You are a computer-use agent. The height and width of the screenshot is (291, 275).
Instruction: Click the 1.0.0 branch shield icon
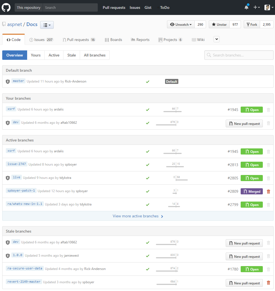(7, 256)
